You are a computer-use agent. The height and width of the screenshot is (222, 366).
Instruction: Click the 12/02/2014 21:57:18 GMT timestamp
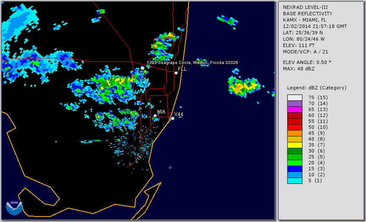click(315, 26)
